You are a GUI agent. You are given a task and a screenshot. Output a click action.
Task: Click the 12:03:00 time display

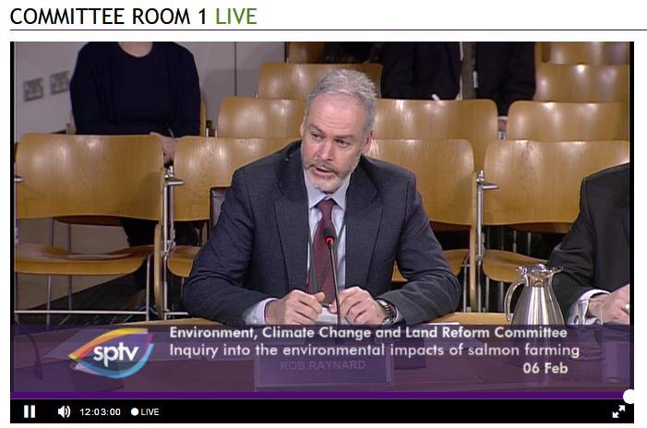coord(101,412)
